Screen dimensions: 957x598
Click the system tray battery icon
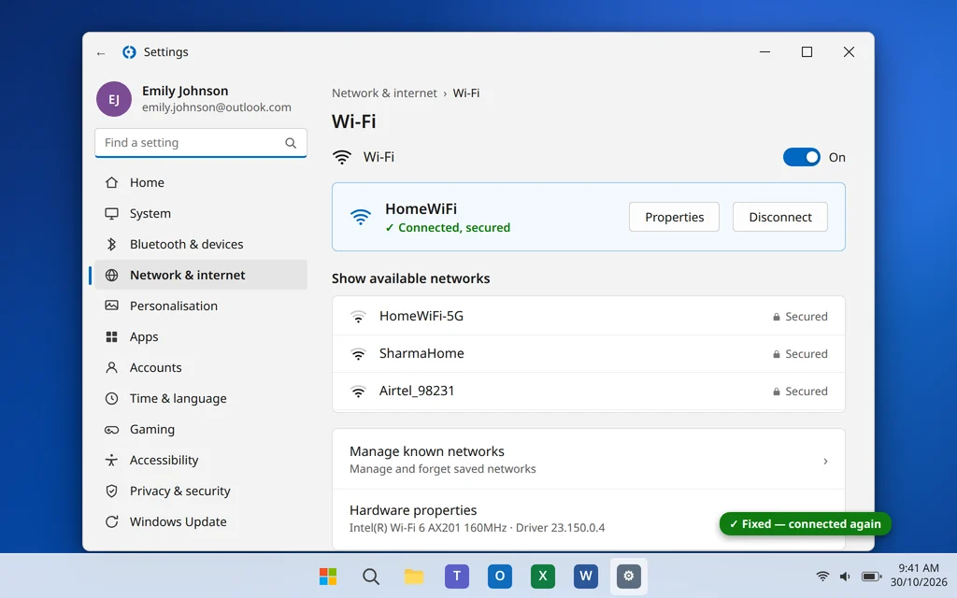pos(872,576)
